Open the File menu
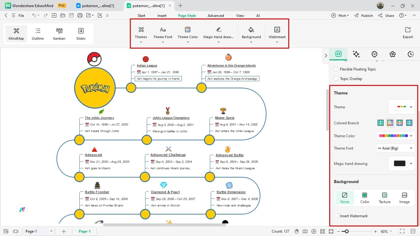 pos(21,16)
